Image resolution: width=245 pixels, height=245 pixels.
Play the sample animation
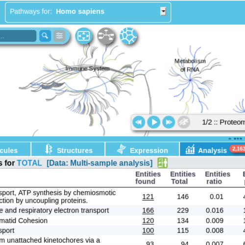[154, 122]
